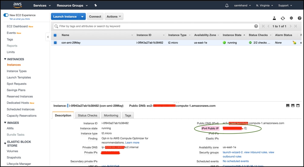Toggle the New EC2 Experience switch
This screenshot has height=167, width=304.
click(6, 15)
